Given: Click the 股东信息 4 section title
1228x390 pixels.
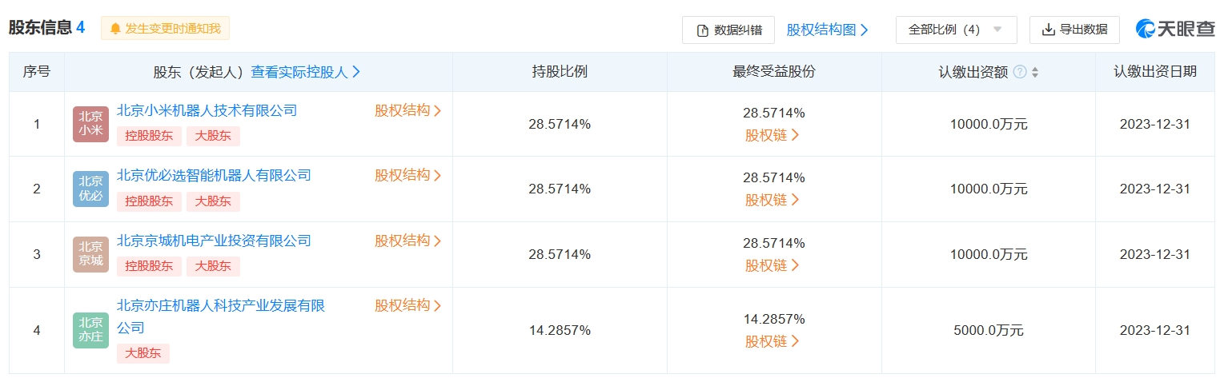Looking at the screenshot, I should (46, 28).
